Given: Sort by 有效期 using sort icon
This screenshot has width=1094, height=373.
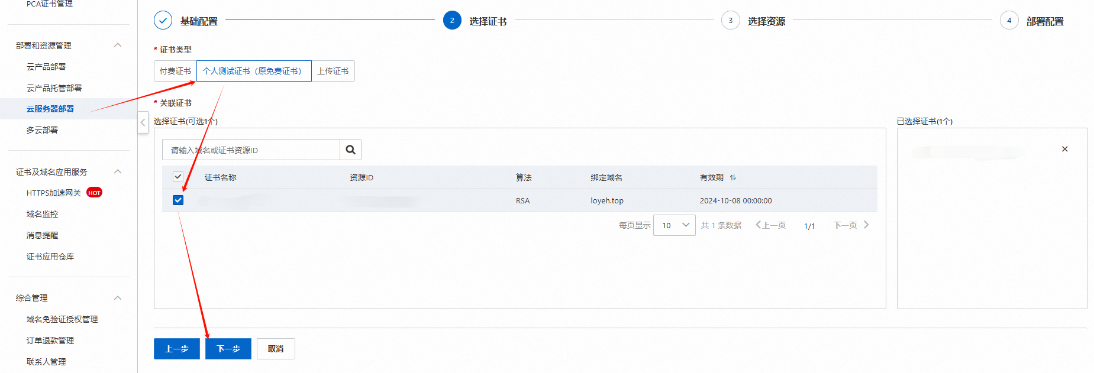Looking at the screenshot, I should (x=732, y=177).
